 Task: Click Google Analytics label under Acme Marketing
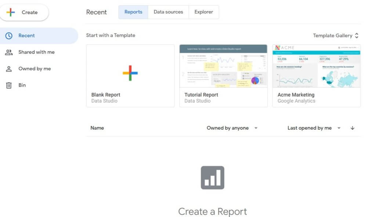click(296, 101)
